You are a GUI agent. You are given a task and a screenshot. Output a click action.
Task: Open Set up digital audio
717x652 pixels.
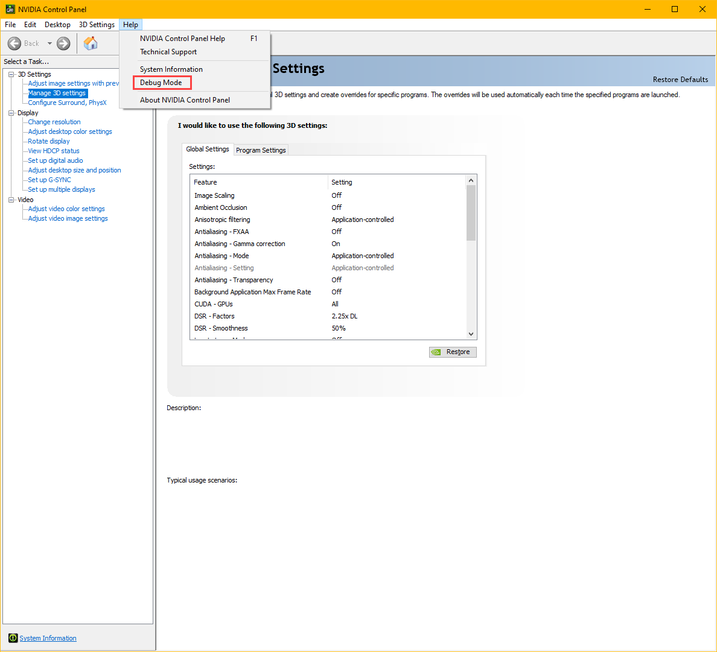point(56,160)
